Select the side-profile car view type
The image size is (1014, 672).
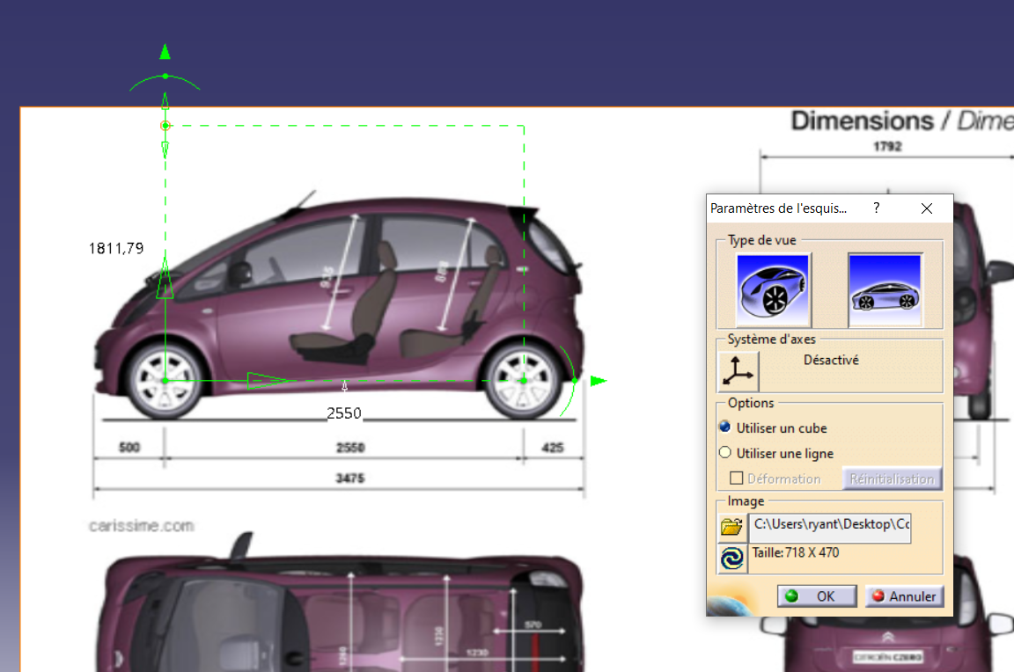click(885, 289)
